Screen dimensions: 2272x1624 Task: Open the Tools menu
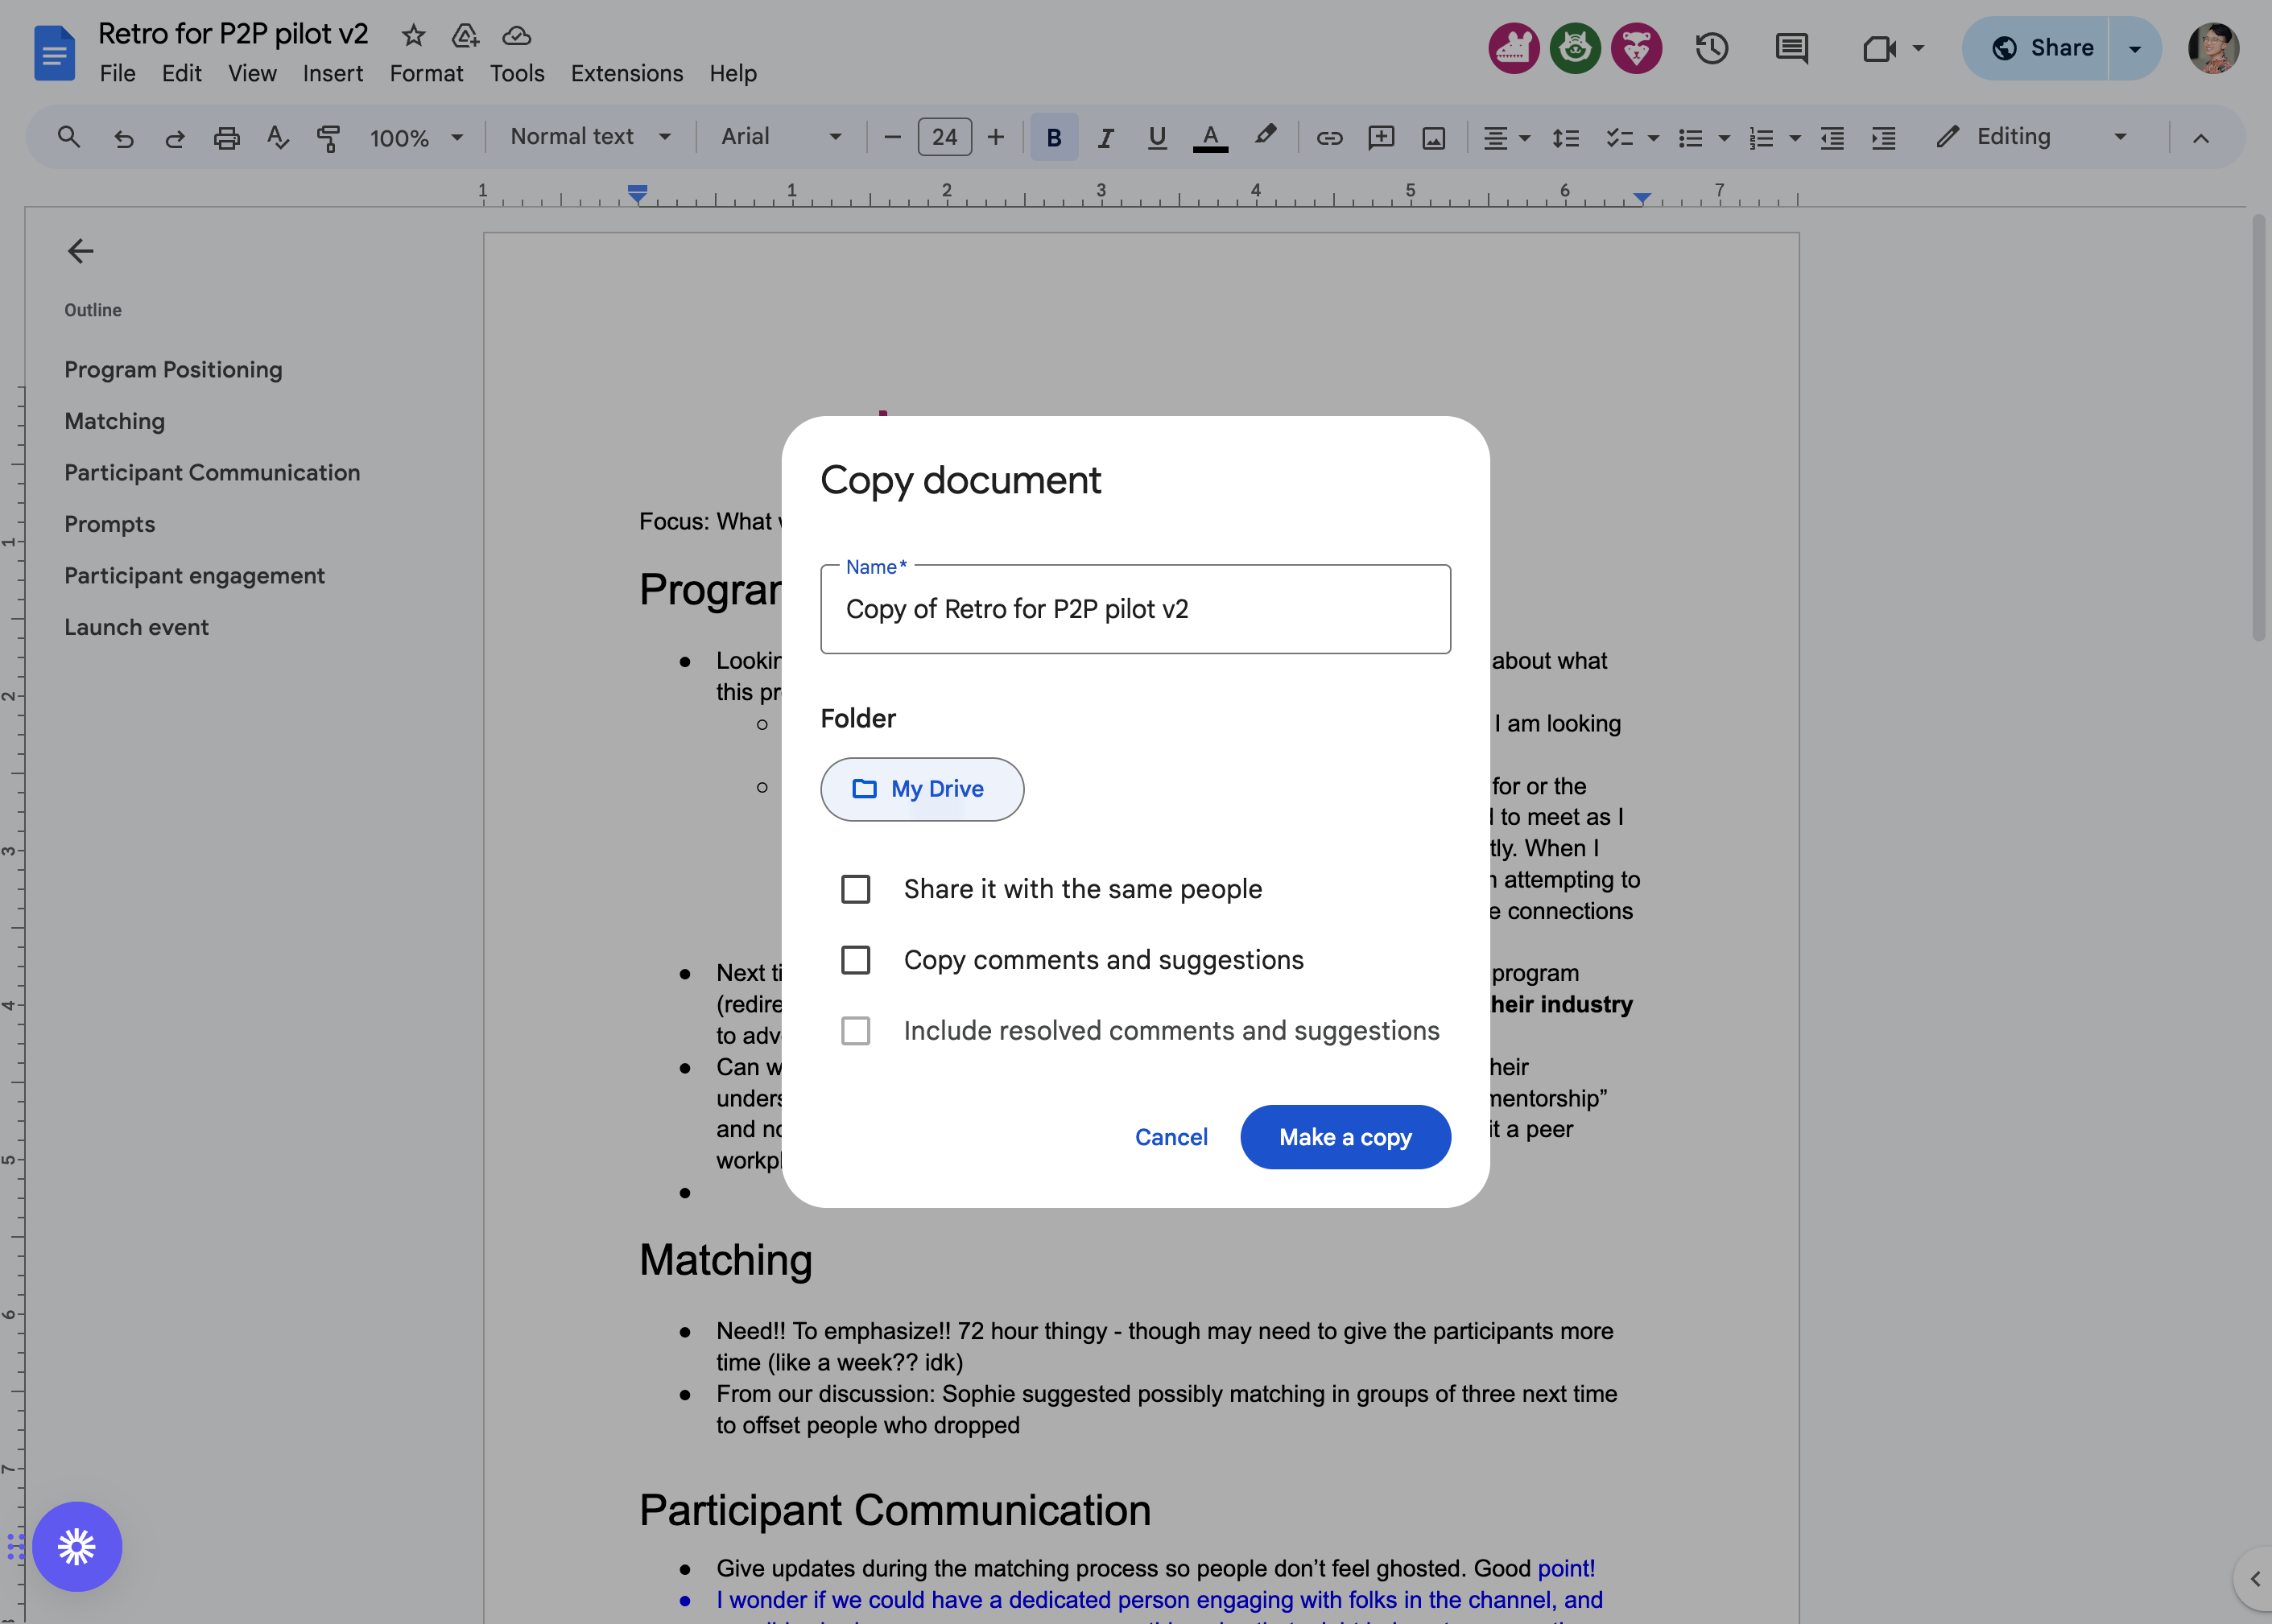(x=516, y=74)
